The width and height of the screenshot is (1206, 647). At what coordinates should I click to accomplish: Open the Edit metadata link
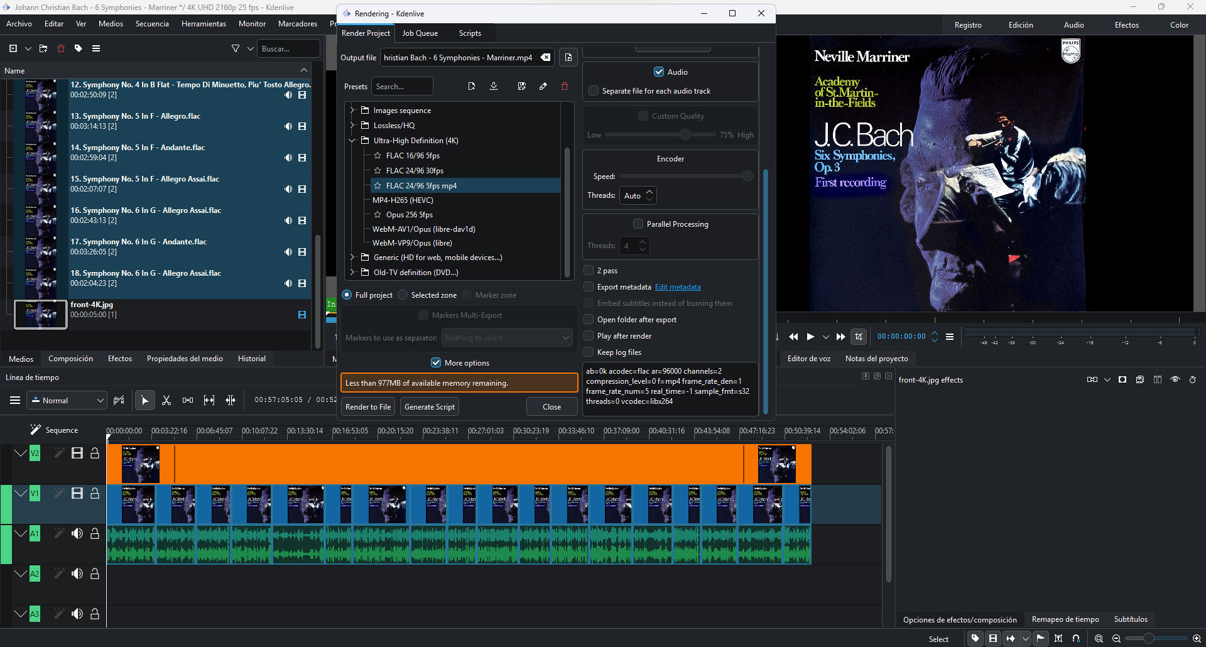(x=678, y=287)
